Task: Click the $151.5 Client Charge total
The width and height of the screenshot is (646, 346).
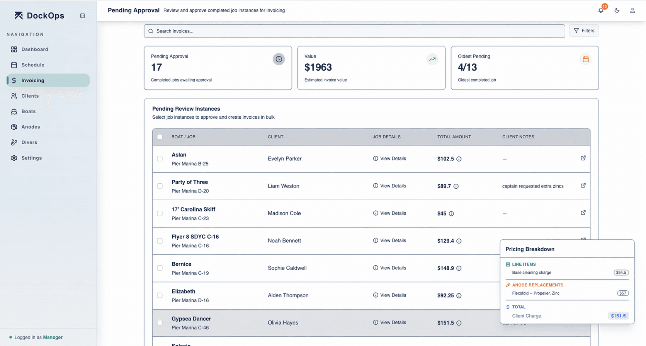Action: pos(618,316)
